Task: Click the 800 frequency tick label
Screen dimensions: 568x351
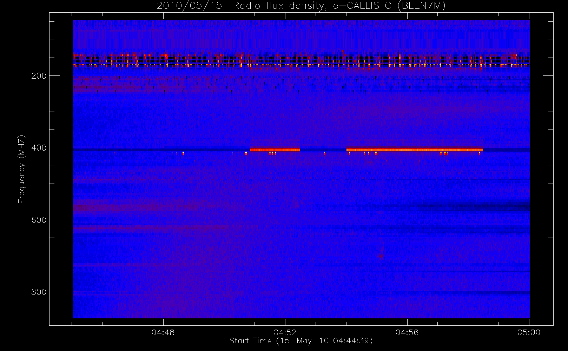Action: pyautogui.click(x=39, y=292)
